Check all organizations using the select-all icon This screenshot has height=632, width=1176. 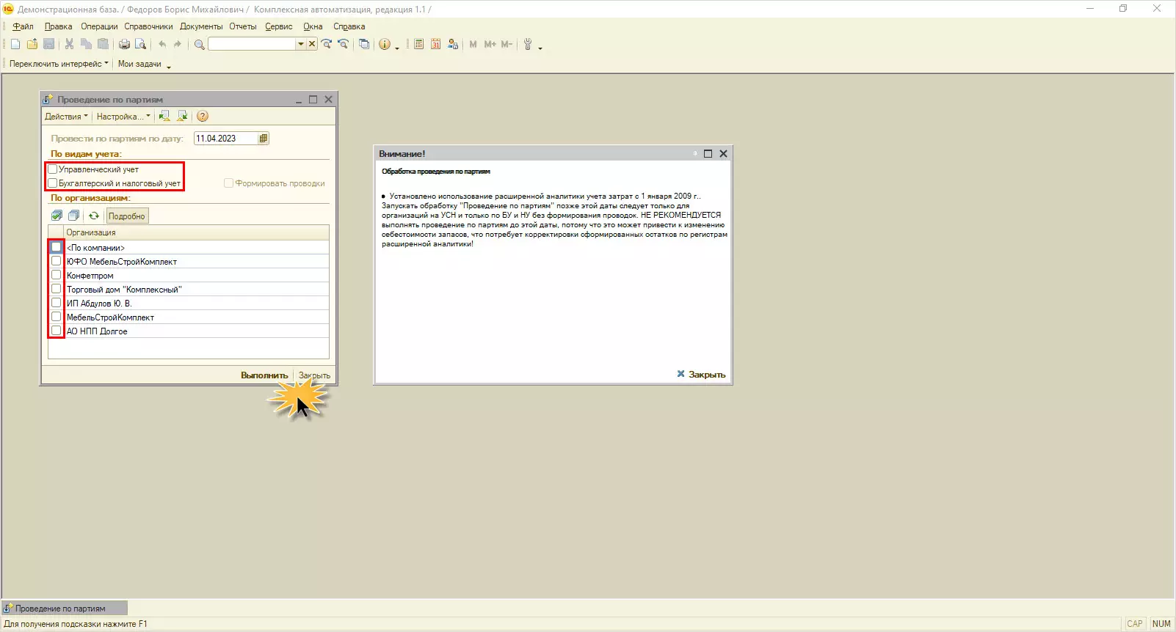[x=57, y=216]
